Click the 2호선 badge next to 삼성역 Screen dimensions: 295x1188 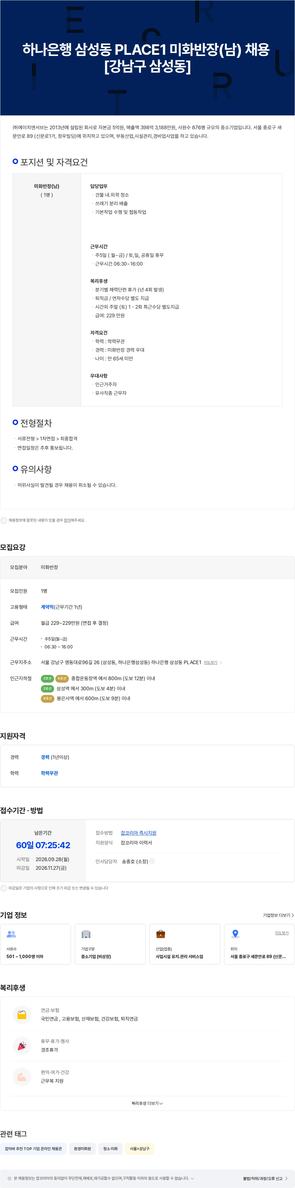(47, 688)
